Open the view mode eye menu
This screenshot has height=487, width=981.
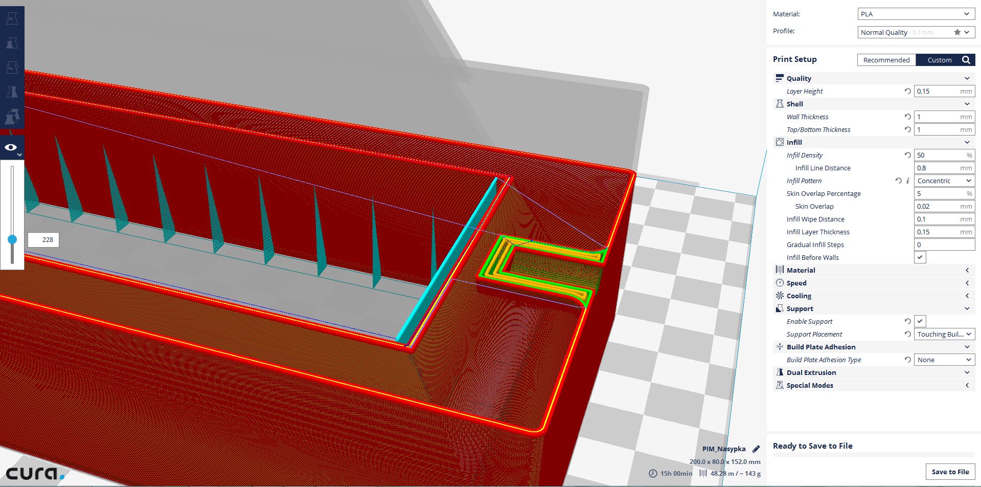(12, 148)
